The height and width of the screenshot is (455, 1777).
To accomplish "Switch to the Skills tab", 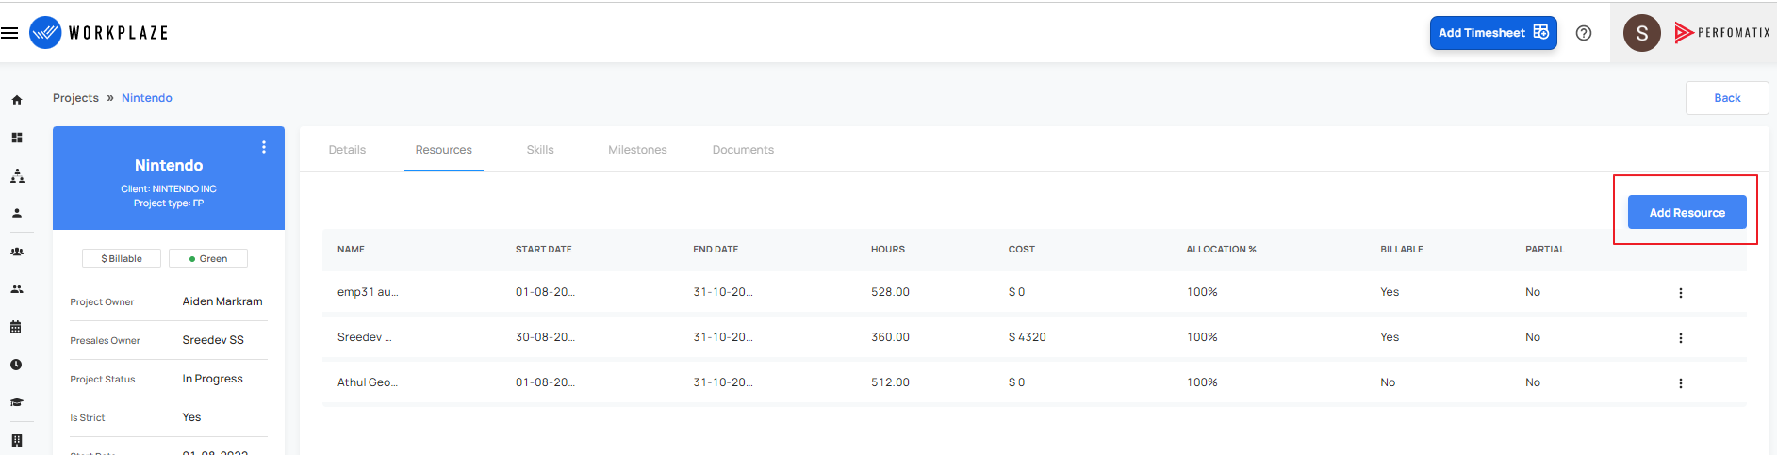I will pos(540,150).
